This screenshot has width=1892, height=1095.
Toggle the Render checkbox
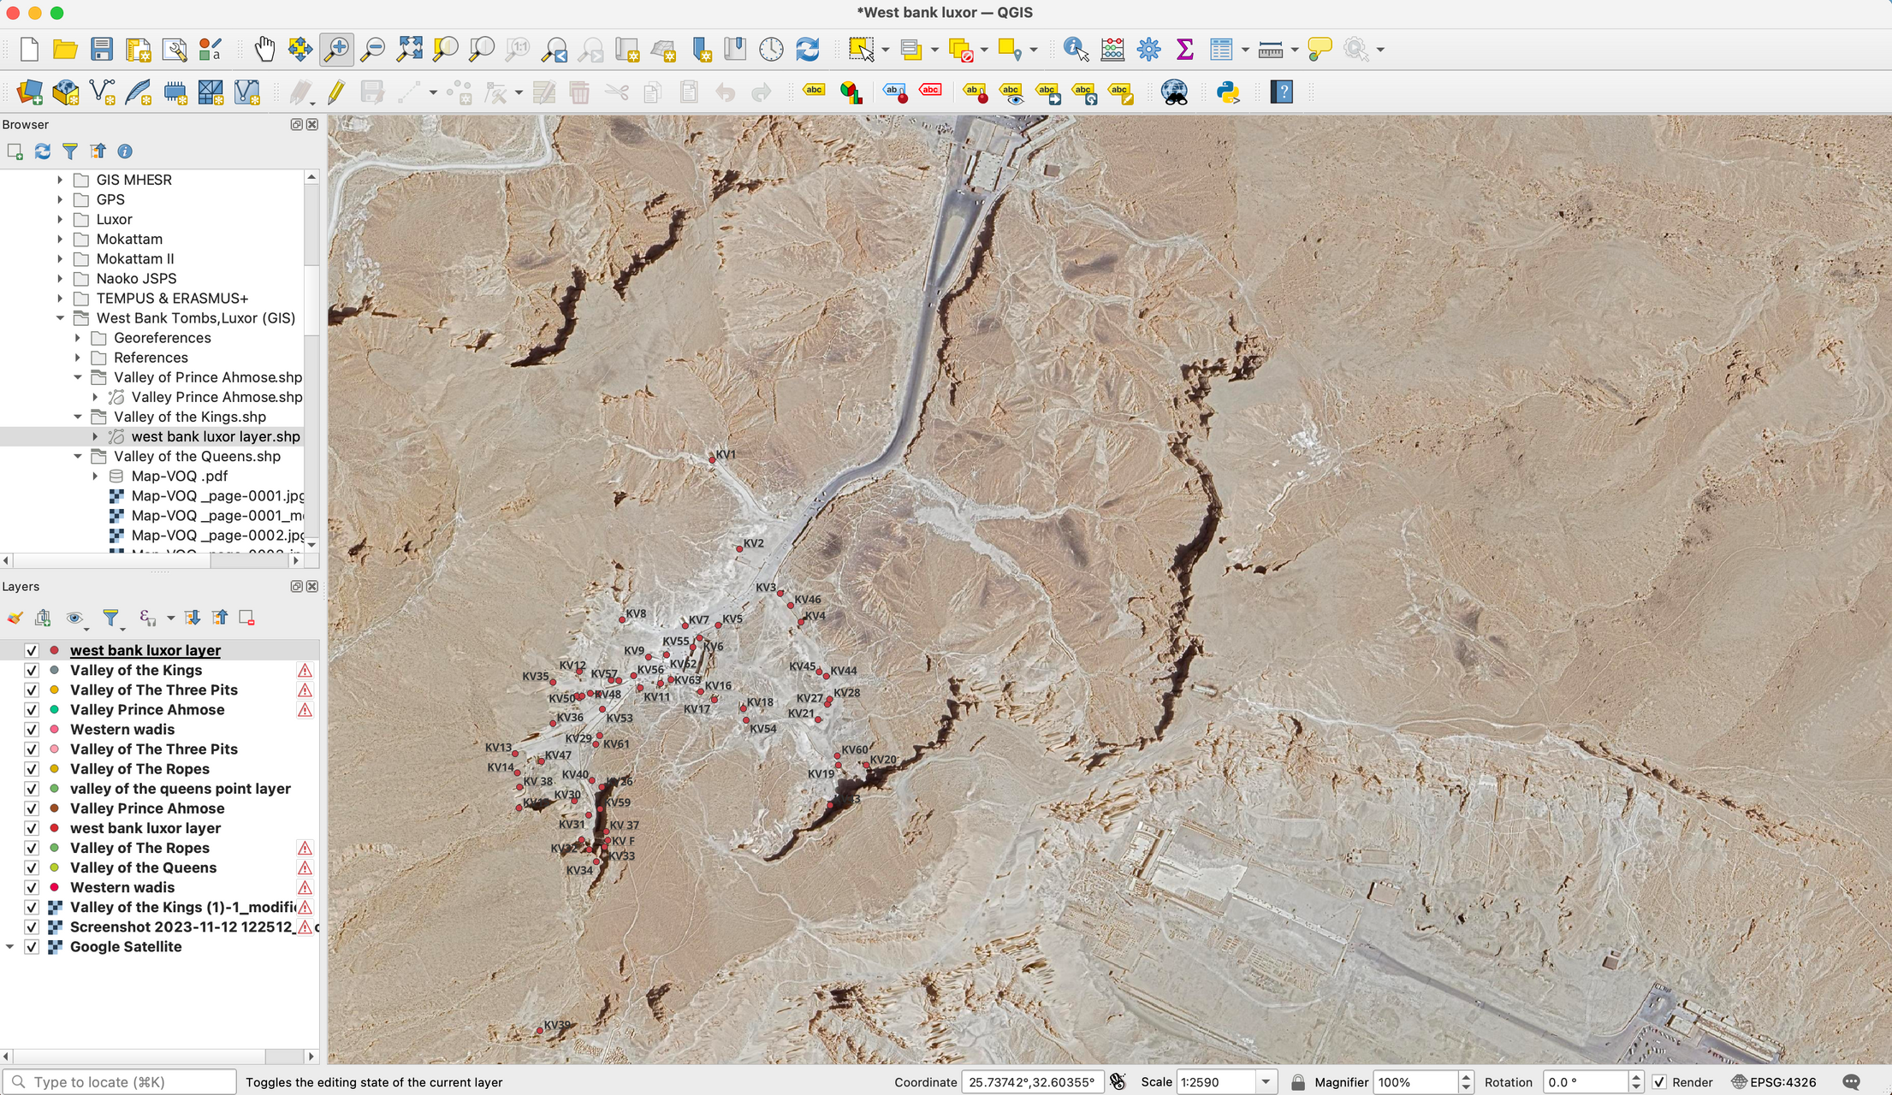pyautogui.click(x=1659, y=1082)
